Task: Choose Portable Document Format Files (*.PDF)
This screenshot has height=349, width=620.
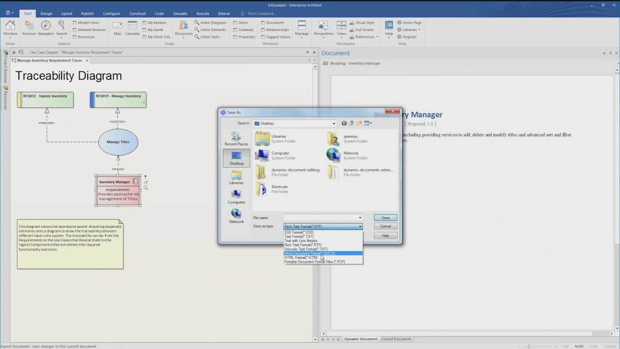Action: [x=323, y=262]
